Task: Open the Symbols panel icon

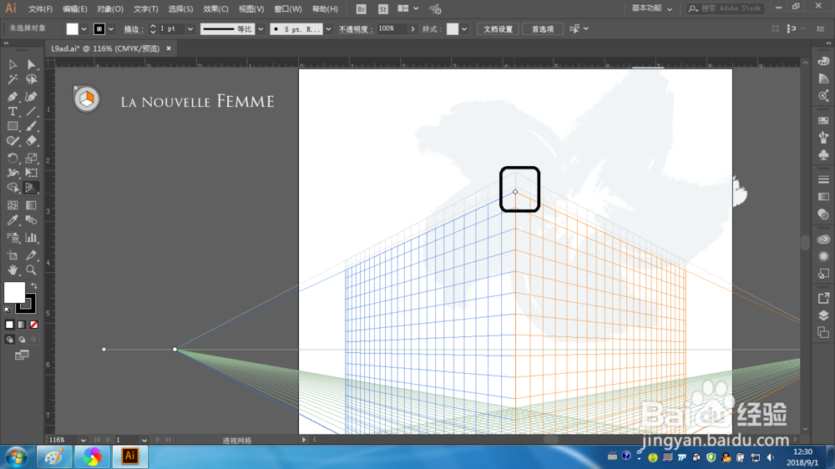Action: click(x=823, y=154)
